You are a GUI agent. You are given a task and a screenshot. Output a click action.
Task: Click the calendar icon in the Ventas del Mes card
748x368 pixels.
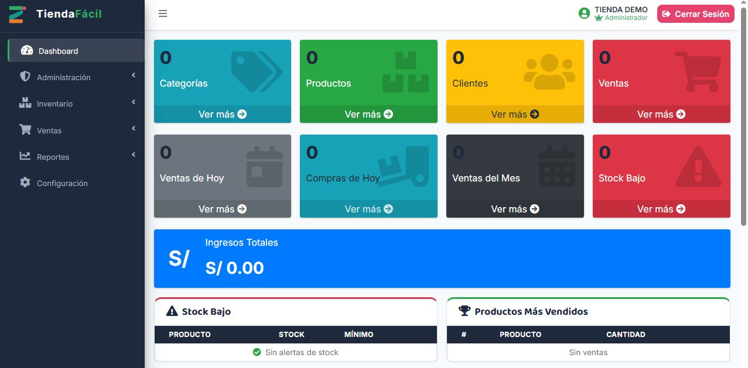click(x=558, y=166)
